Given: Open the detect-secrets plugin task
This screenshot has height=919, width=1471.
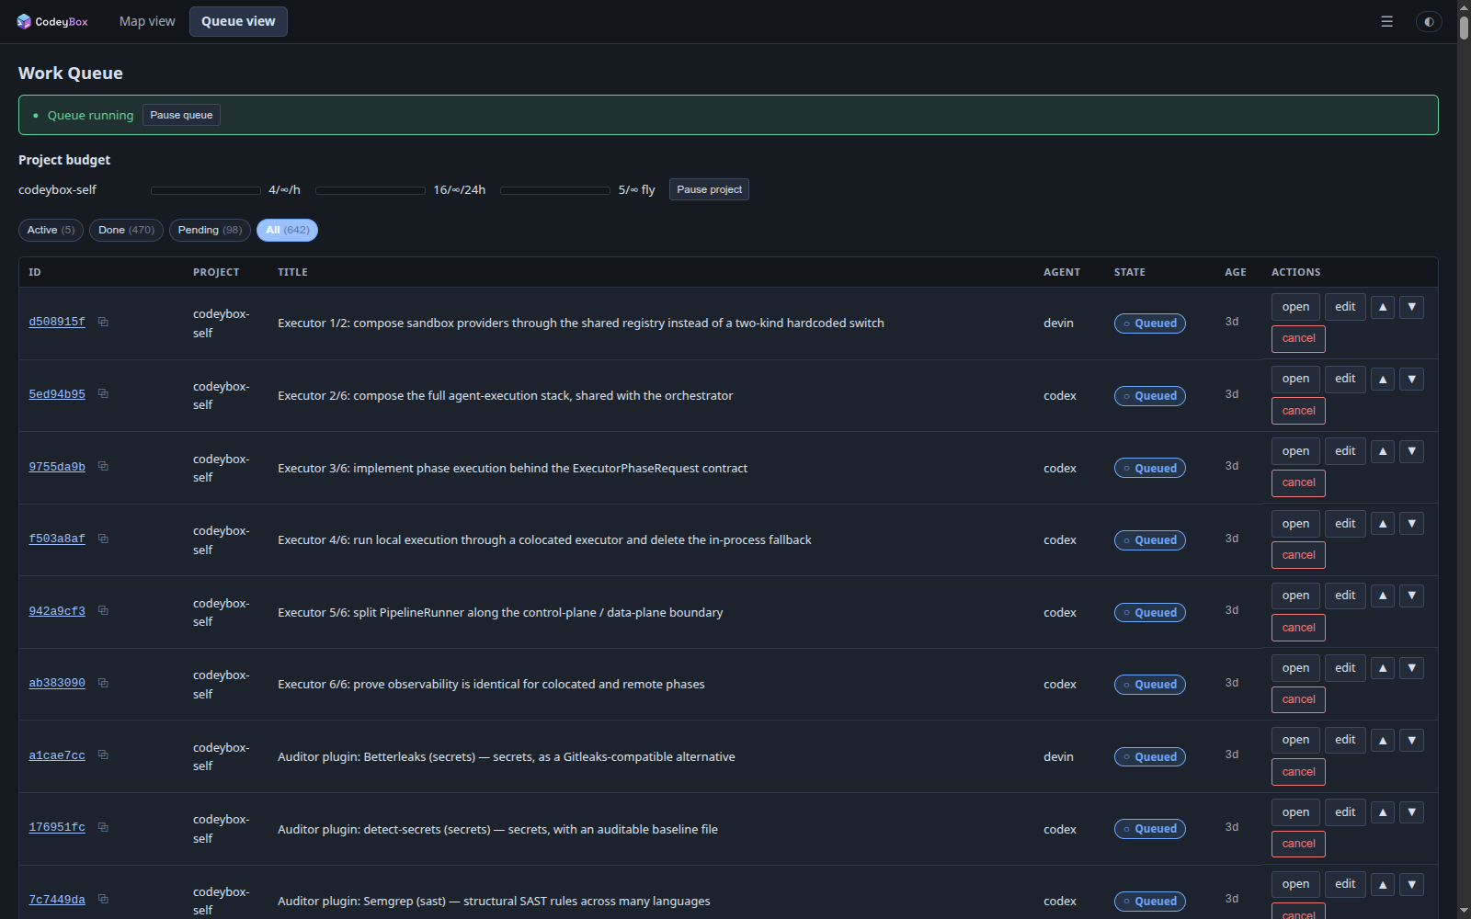Looking at the screenshot, I should pos(1295,812).
